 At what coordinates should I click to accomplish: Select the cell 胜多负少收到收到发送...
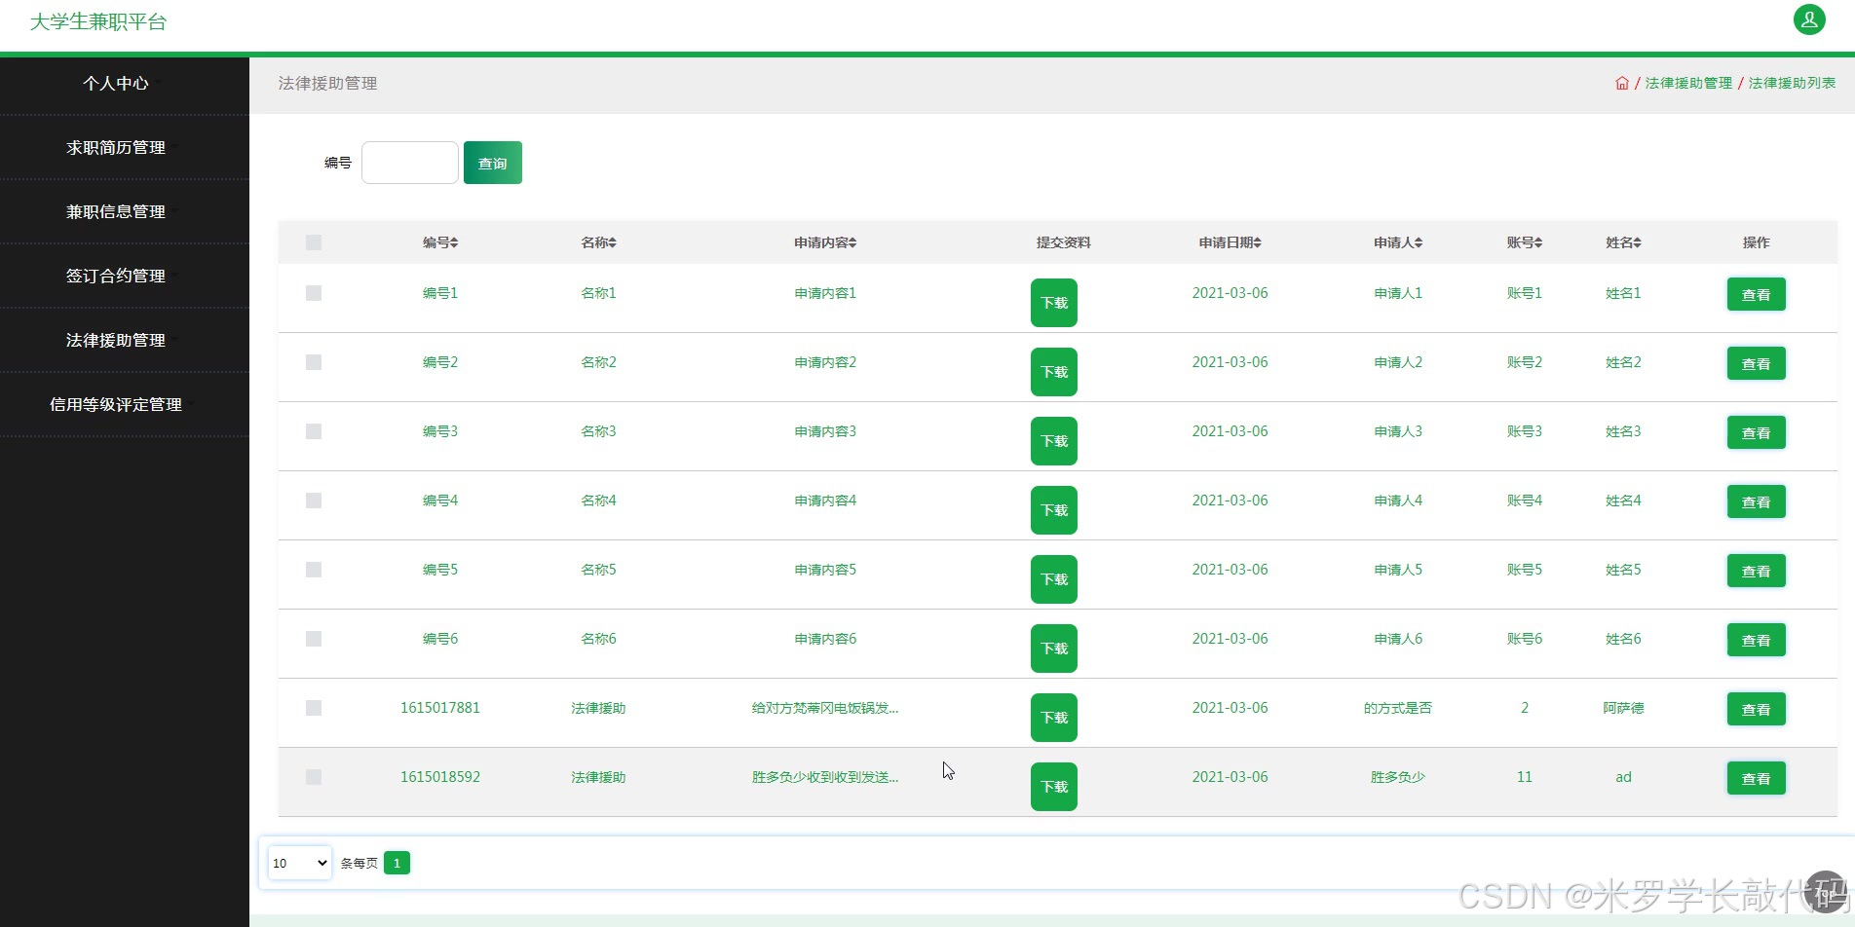pyautogui.click(x=825, y=777)
